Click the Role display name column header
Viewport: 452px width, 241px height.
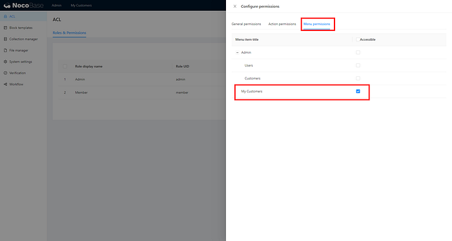(89, 67)
